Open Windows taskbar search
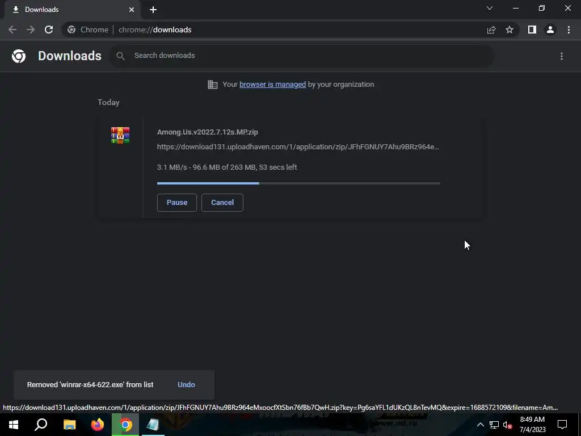Viewport: 581px width, 436px height. pyautogui.click(x=41, y=425)
